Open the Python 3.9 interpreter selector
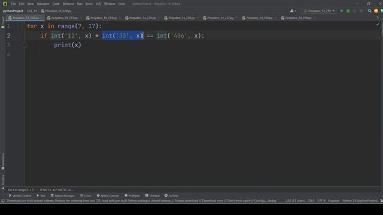Screen dimensions: 383x215 click(360, 201)
